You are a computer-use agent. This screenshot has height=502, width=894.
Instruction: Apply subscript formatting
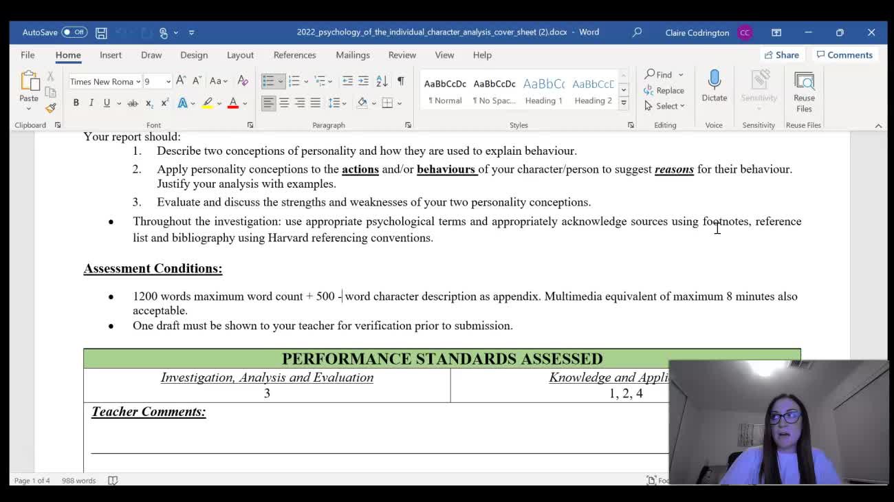click(x=149, y=102)
